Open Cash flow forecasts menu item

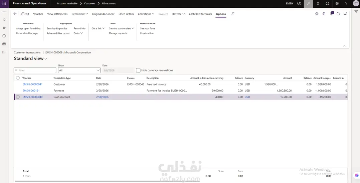[200, 14]
